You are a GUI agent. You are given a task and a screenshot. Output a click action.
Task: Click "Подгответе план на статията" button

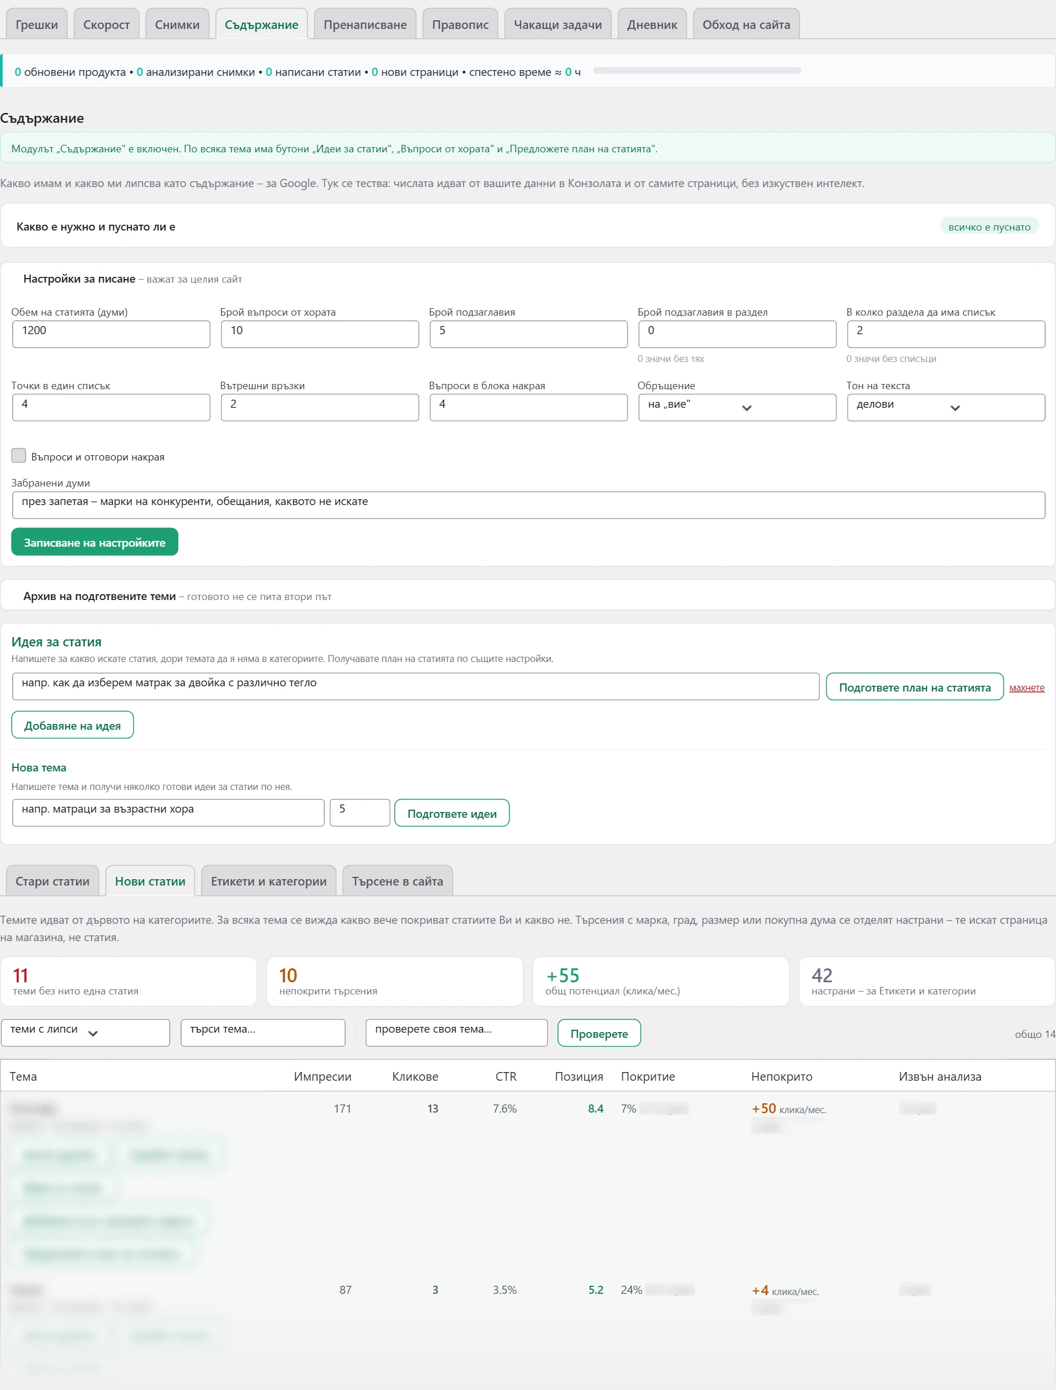pyautogui.click(x=915, y=687)
